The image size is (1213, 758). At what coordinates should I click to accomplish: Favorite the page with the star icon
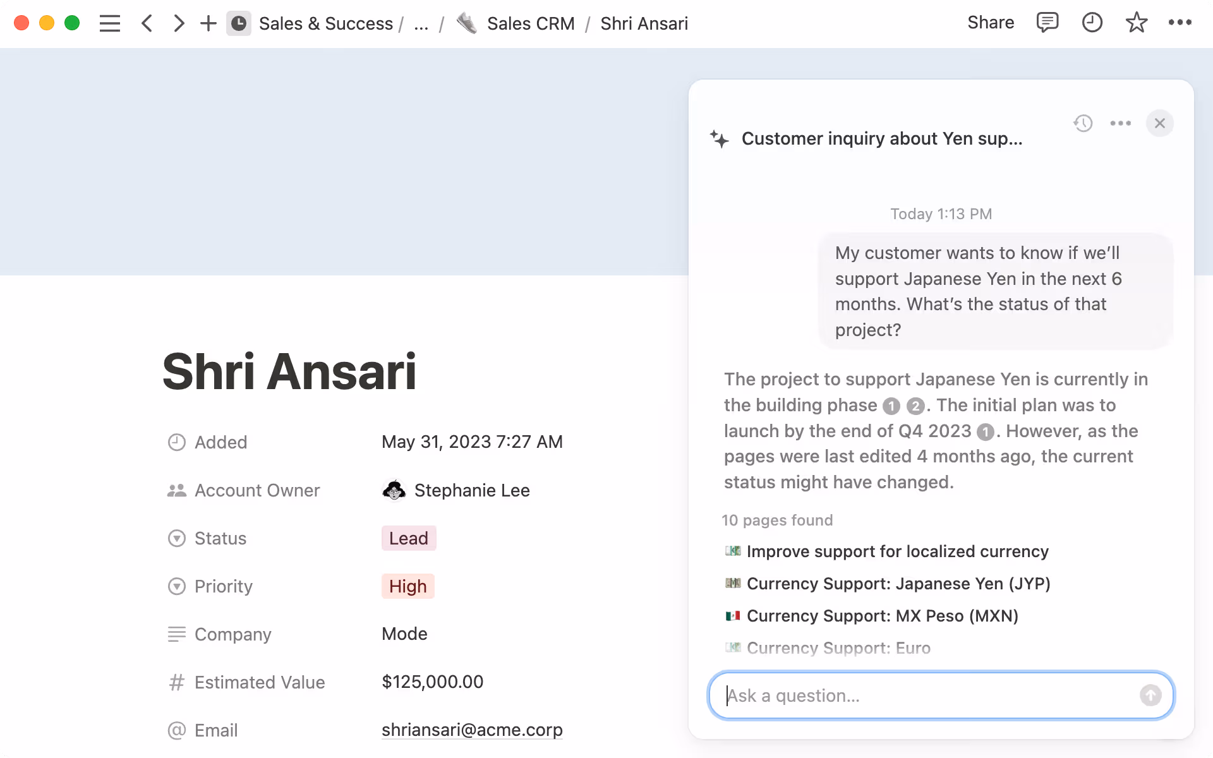pyautogui.click(x=1136, y=23)
